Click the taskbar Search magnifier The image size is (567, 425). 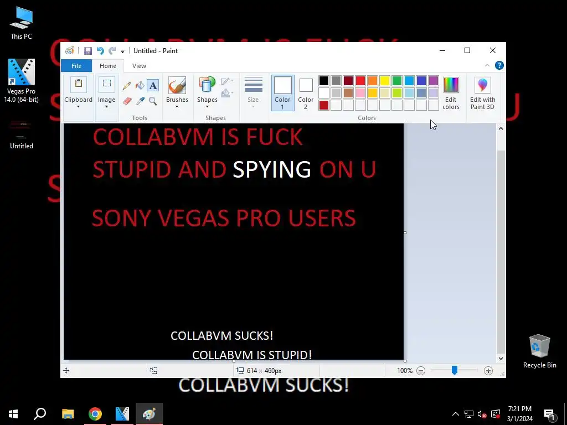[40, 414]
